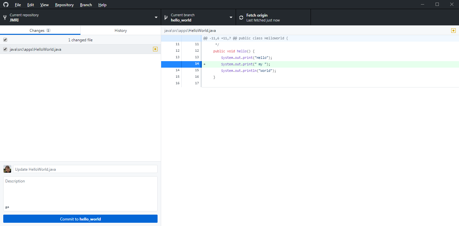
Task: Open the Current branch dropdown arrow
Action: coord(231,18)
